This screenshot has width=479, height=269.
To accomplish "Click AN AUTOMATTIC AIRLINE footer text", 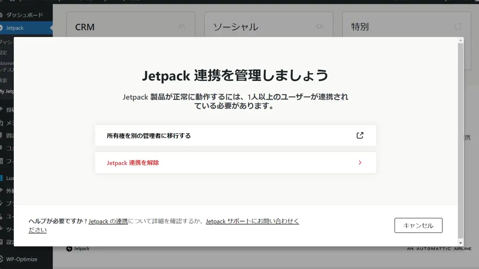I will (439, 249).
